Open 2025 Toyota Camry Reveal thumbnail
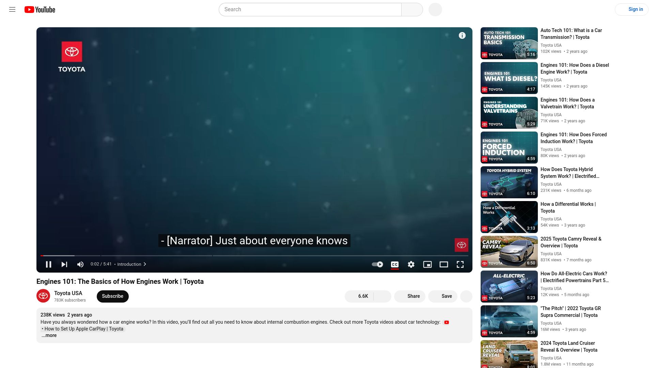The image size is (654, 368). (x=509, y=252)
